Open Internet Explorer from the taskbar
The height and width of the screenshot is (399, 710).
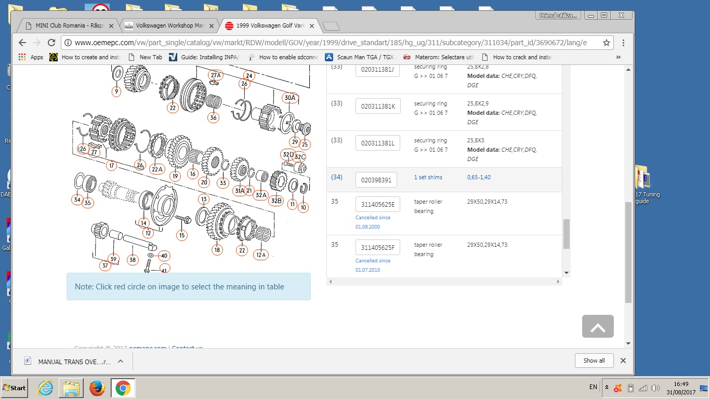pos(46,388)
